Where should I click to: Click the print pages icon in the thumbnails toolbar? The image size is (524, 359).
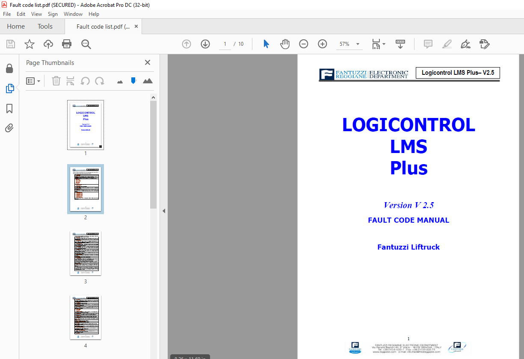pos(71,81)
